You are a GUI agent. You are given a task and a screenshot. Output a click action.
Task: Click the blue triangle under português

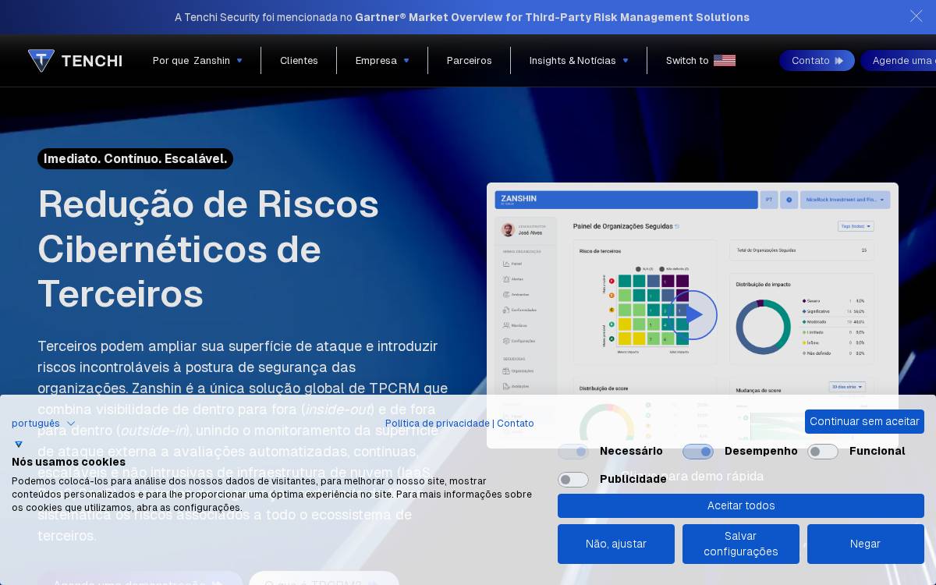click(x=19, y=445)
